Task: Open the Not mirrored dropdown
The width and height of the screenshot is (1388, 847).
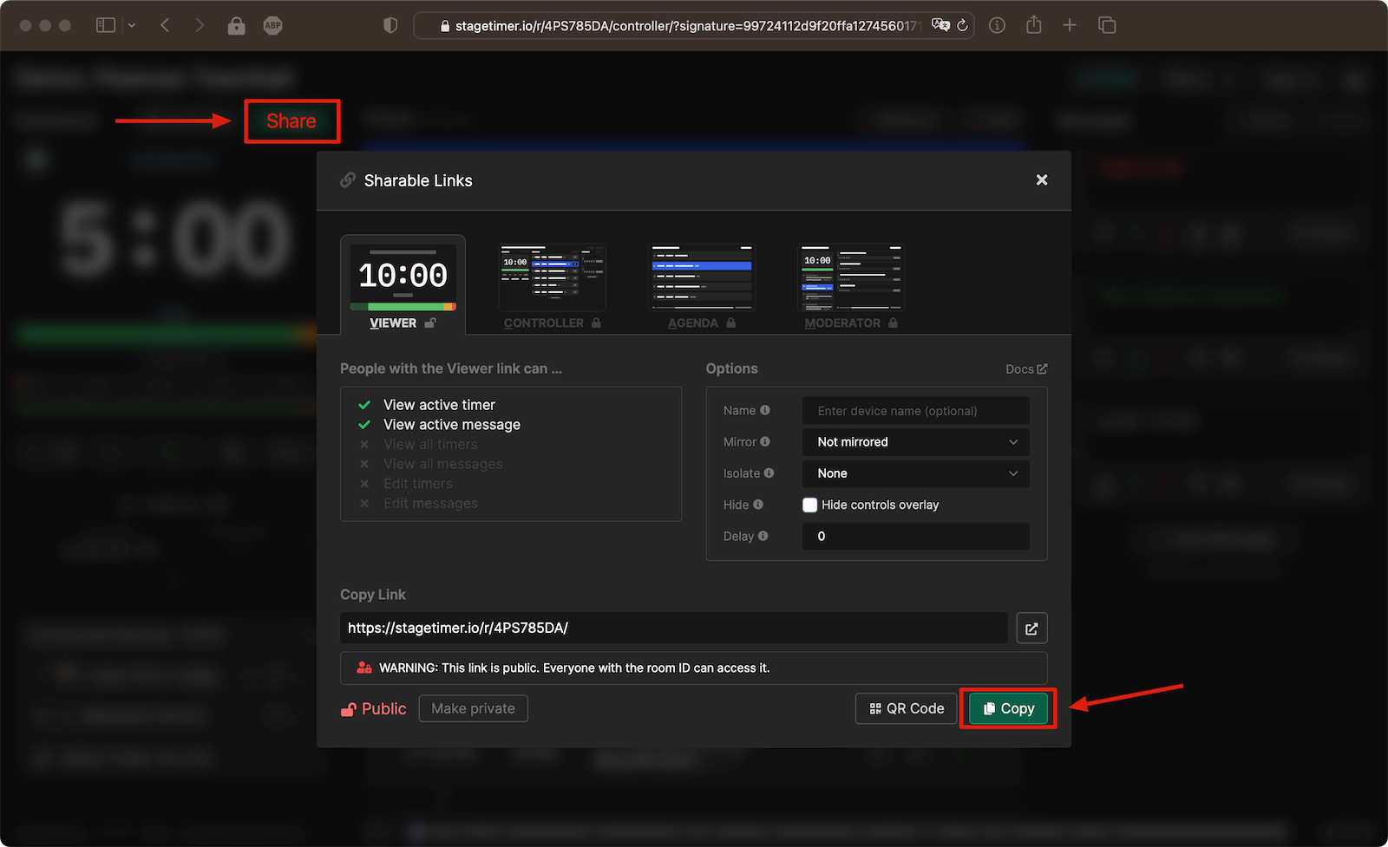Action: coord(915,442)
